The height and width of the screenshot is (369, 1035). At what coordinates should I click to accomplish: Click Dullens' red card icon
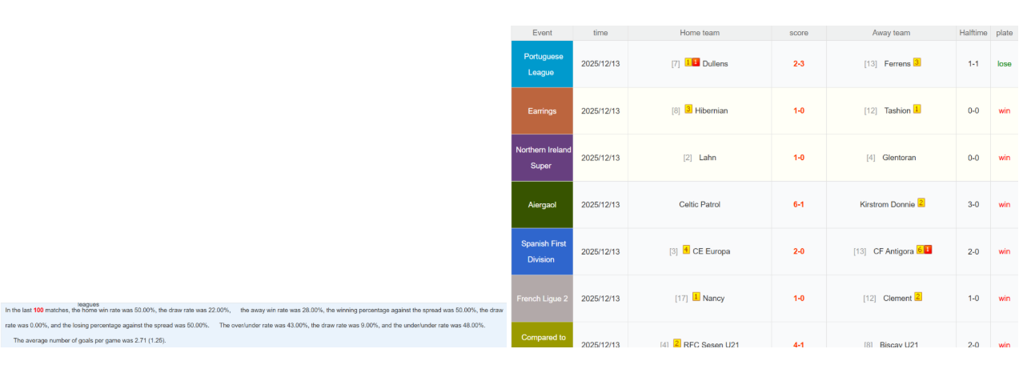(x=696, y=62)
